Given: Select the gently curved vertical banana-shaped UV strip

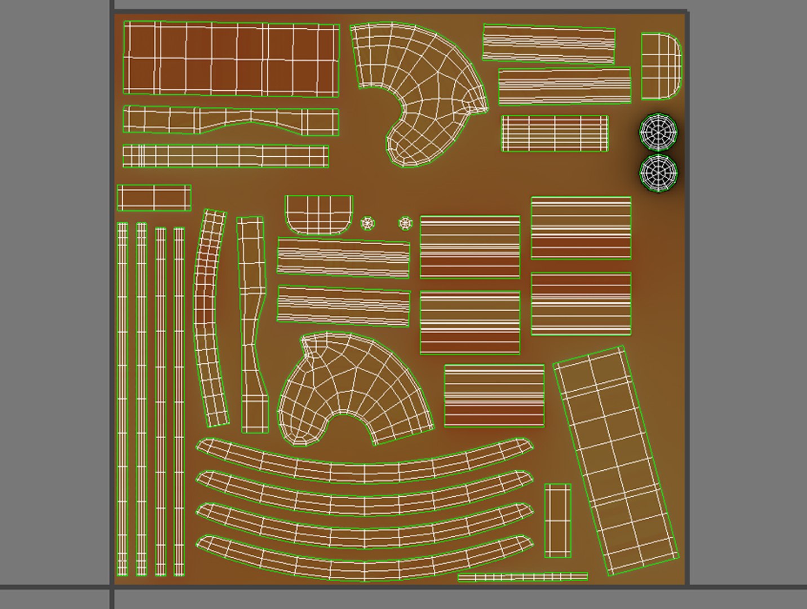Looking at the screenshot, I should 211,317.
